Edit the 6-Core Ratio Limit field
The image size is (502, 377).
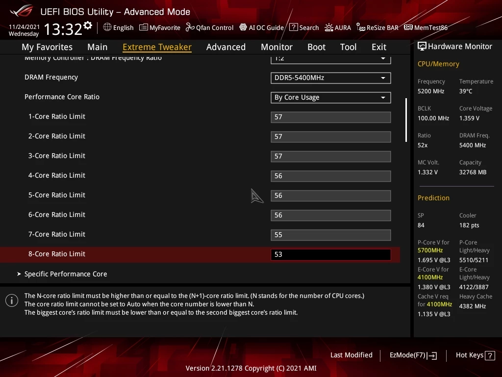click(x=331, y=215)
